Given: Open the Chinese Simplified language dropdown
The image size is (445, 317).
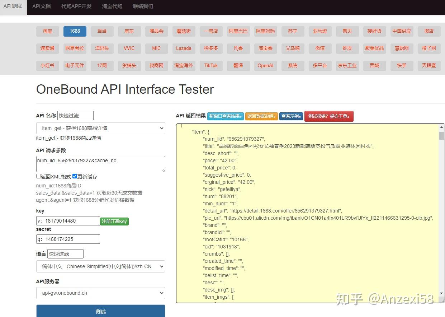Looking at the screenshot, I should [100, 266].
